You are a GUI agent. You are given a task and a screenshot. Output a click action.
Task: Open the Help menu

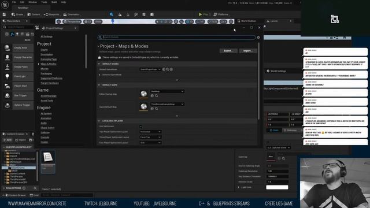64,2
